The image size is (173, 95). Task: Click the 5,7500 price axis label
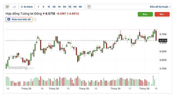point(163,68)
